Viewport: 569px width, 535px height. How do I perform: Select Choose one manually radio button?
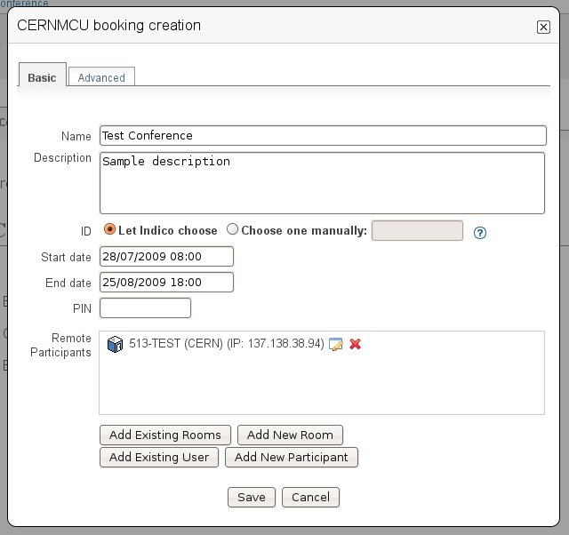pos(232,229)
